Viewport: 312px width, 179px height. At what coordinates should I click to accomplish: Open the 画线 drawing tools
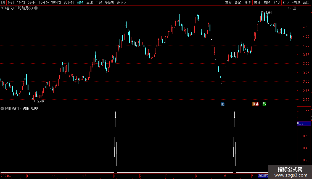tap(267, 2)
